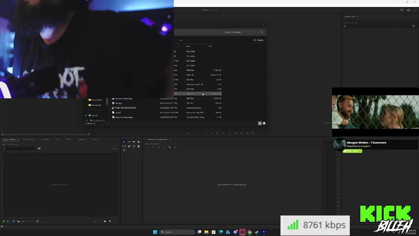Switch Project panel to icon view
Viewport: 419px width, 236px height.
pos(13,221)
